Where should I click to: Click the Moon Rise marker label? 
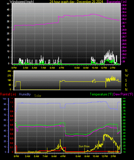point(34,152)
